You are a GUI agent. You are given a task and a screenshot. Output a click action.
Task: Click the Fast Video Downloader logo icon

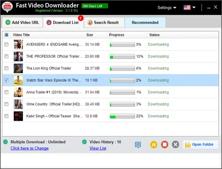(x=7, y=7)
